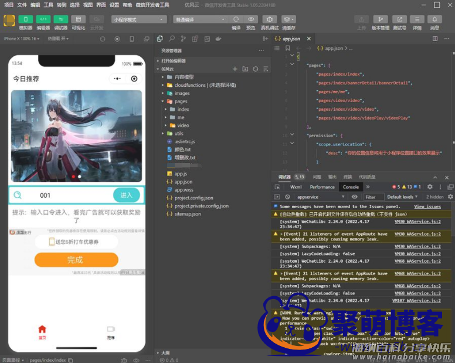Click the test account icon
455x363 pixels.
point(399,19)
